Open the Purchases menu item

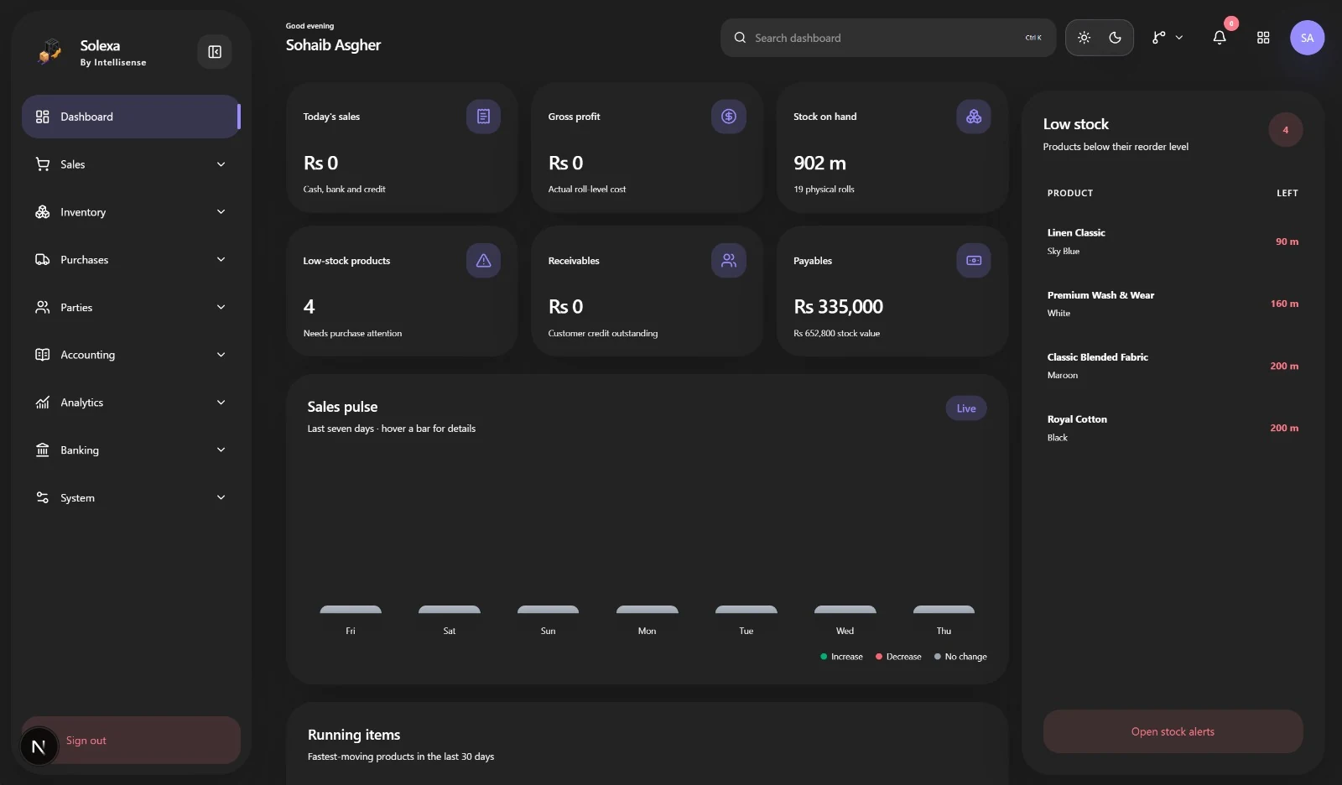click(x=131, y=260)
